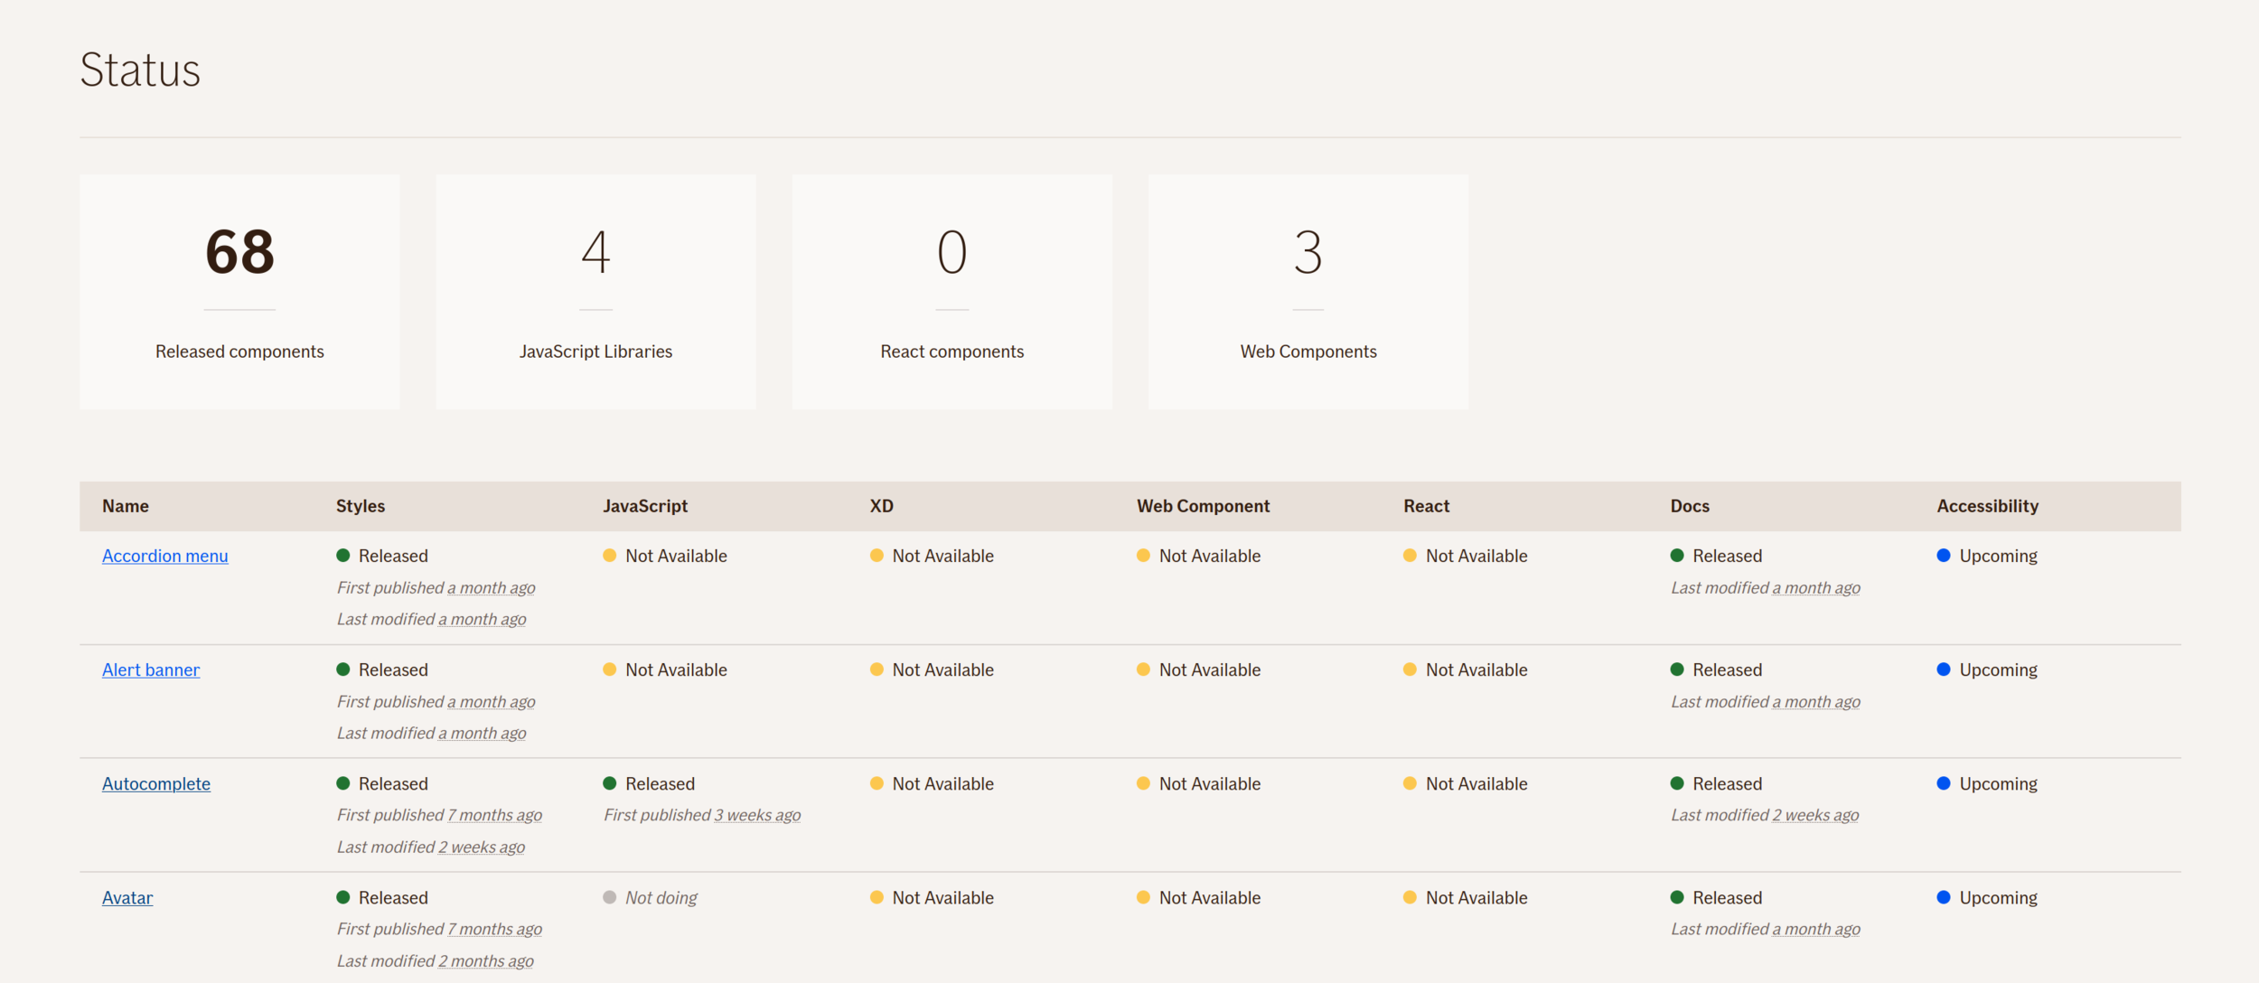The height and width of the screenshot is (983, 2259).
Task: Click blue Upcoming dot in Autocomplete Accessibility
Action: (1944, 783)
